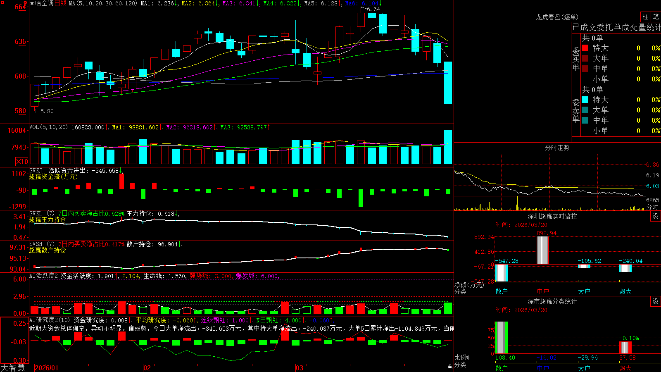
Task: Click the lock icon at the chart's bottom-right
Action: [x=450, y=367]
